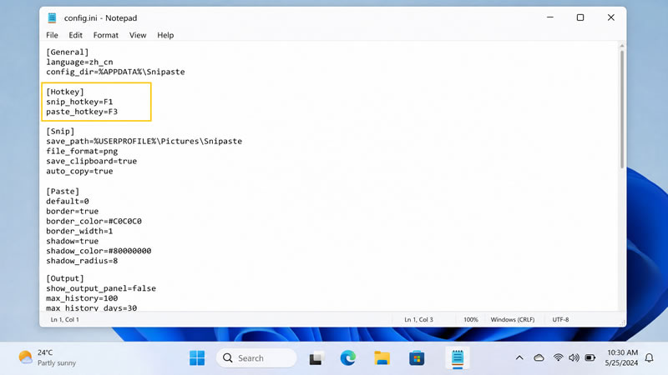
Task: Click the paste_hotkey=F3 line
Action: click(82, 112)
